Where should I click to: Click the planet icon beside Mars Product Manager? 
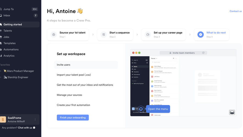5,71
